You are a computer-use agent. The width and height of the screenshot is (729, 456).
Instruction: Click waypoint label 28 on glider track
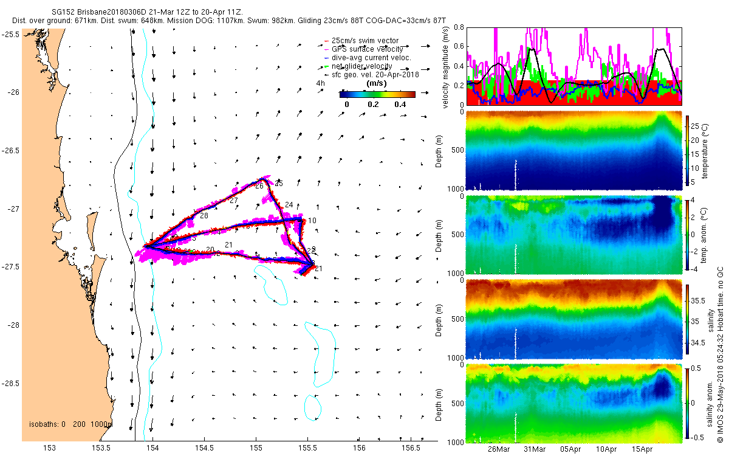[204, 216]
